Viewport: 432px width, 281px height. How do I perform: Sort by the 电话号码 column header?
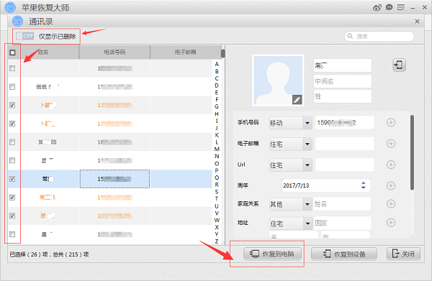[114, 52]
